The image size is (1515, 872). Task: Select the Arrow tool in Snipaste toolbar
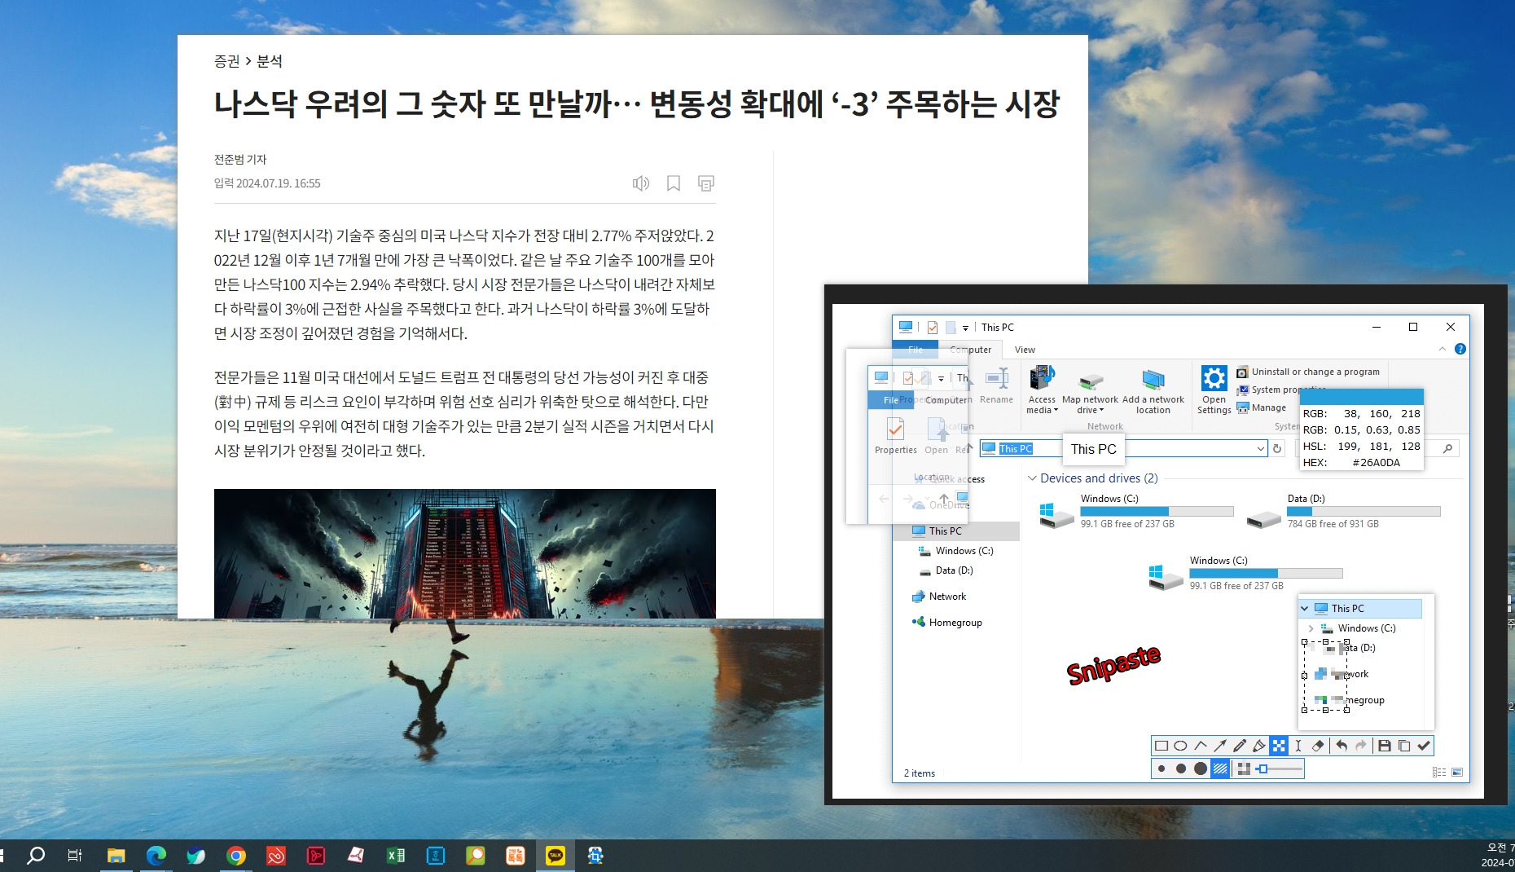click(1220, 746)
